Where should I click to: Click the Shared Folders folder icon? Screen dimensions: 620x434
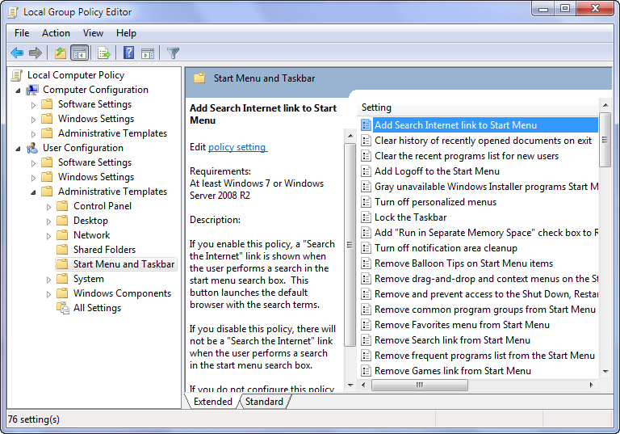point(62,250)
